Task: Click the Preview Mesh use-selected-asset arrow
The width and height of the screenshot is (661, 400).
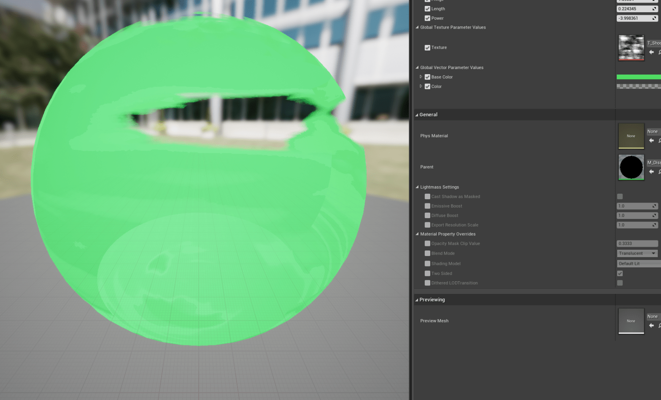Action: point(651,325)
